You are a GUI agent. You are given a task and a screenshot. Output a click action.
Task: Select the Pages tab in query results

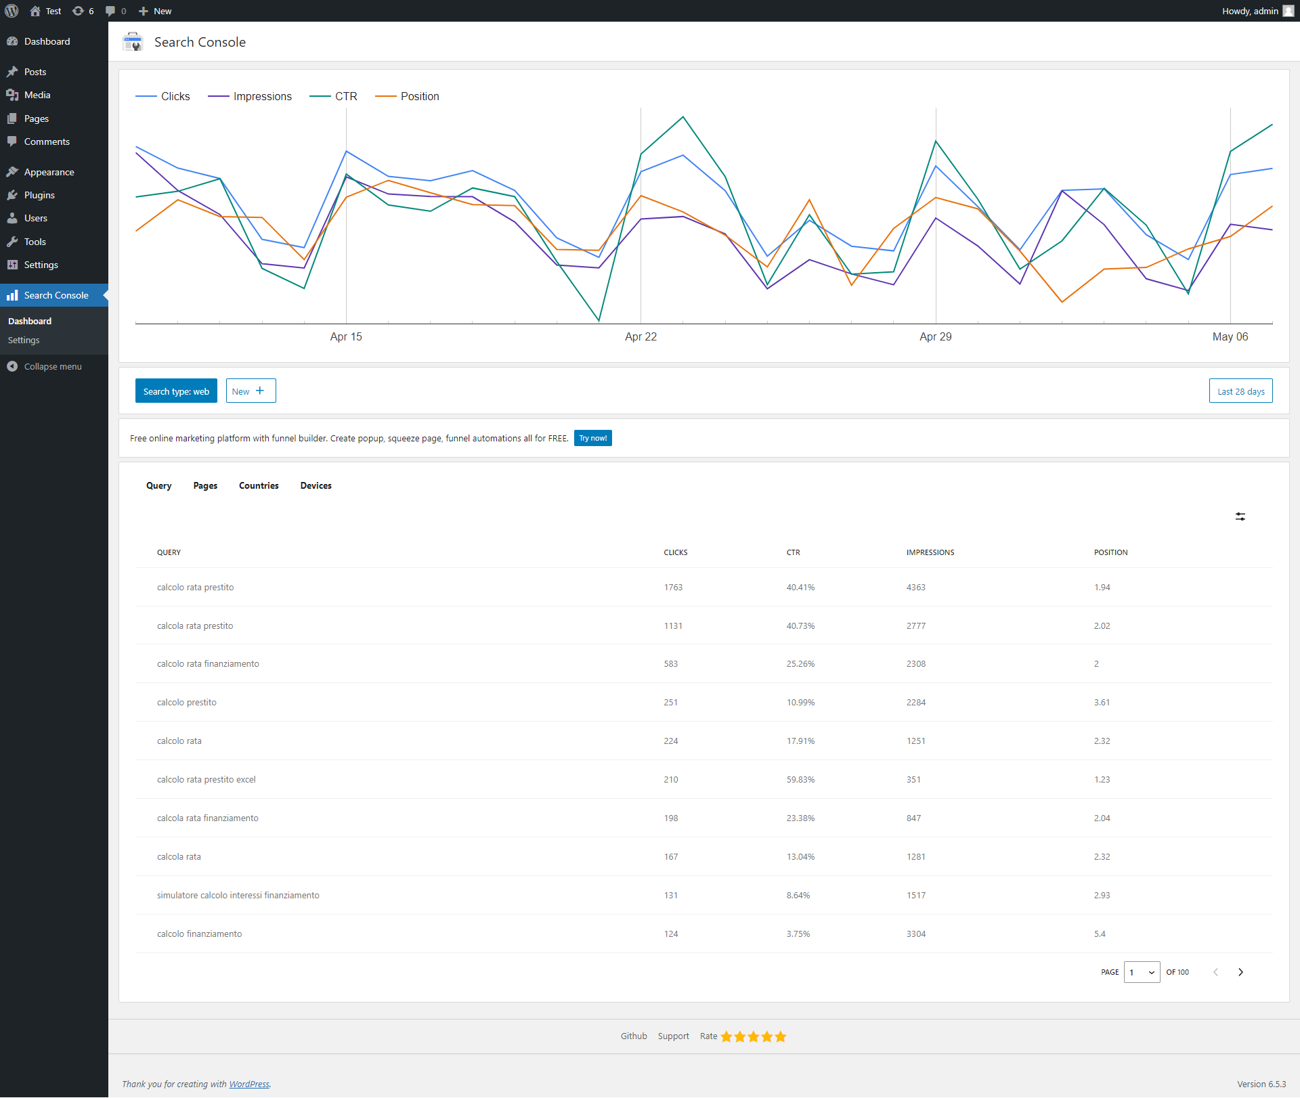[204, 486]
